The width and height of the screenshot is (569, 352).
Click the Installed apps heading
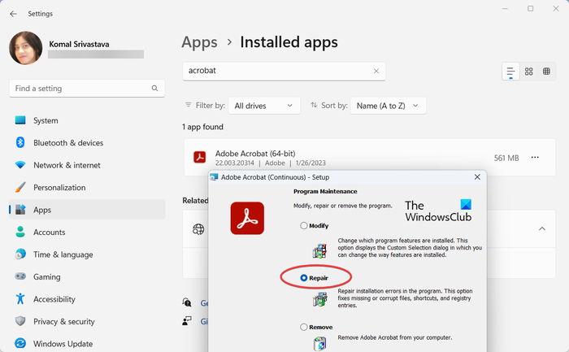(x=289, y=42)
